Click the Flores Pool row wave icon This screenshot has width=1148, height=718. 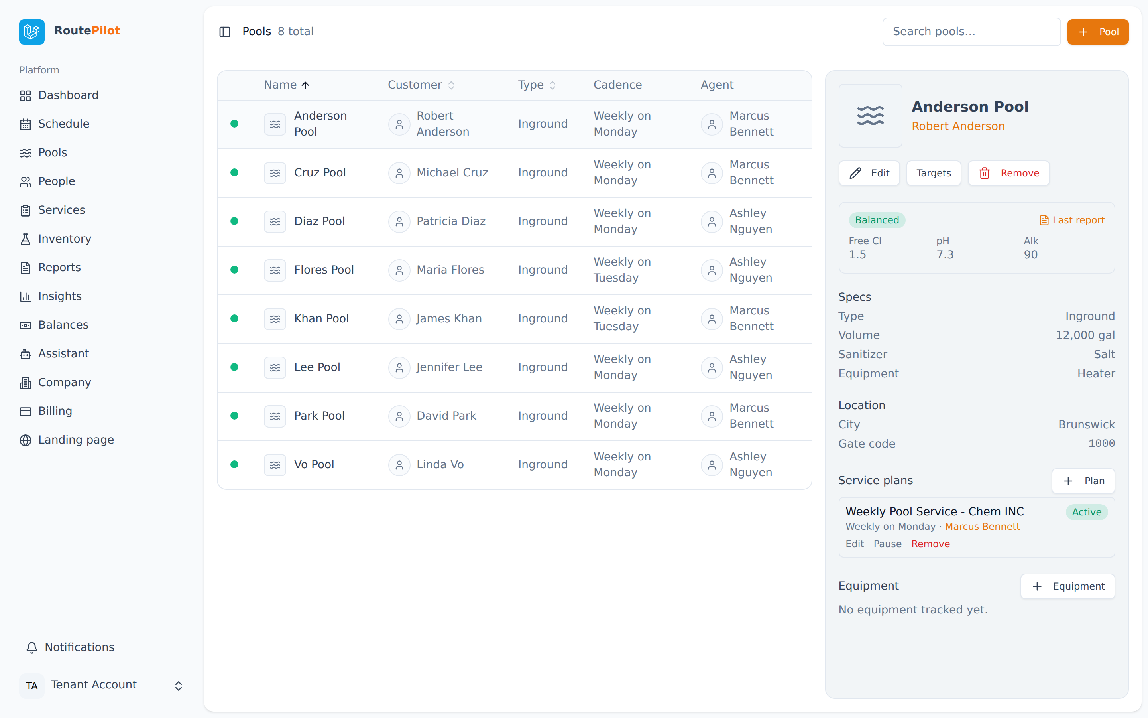275,270
